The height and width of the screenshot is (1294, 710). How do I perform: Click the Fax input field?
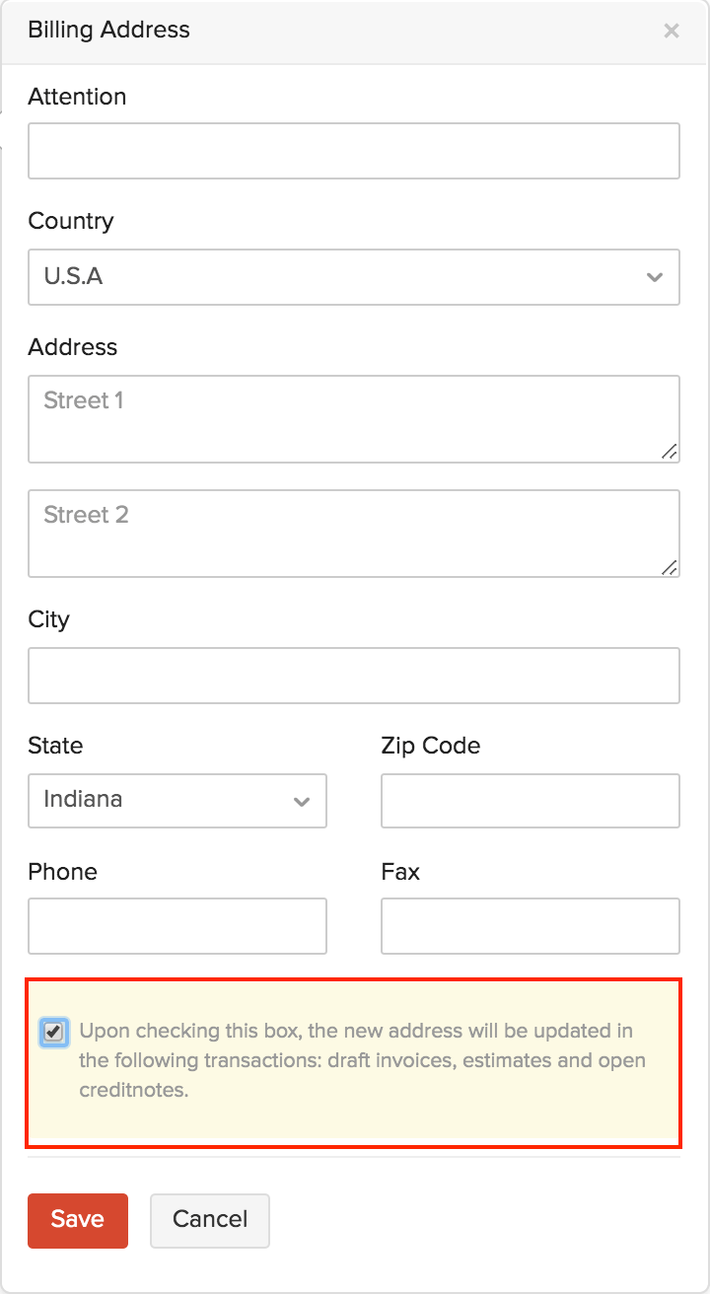530,926
